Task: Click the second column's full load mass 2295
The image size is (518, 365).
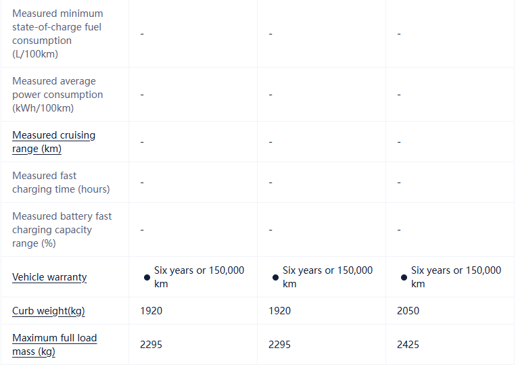Action: click(x=279, y=345)
